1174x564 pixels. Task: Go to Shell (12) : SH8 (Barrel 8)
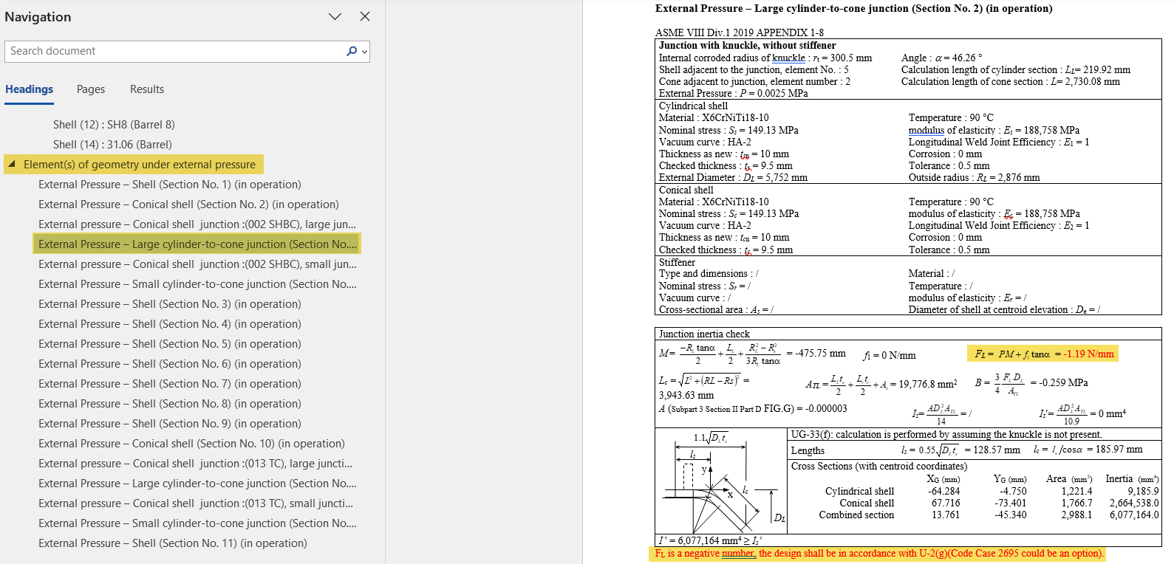click(114, 124)
